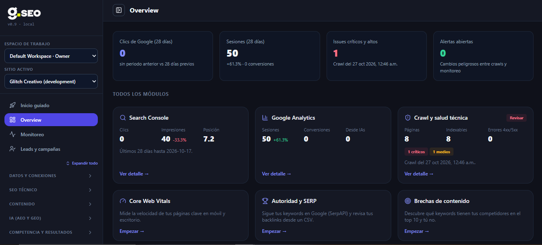Image resolution: width=542 pixels, height=245 pixels.
Task: Click the bar chart icon on Google Analytics card
Action: (265, 118)
